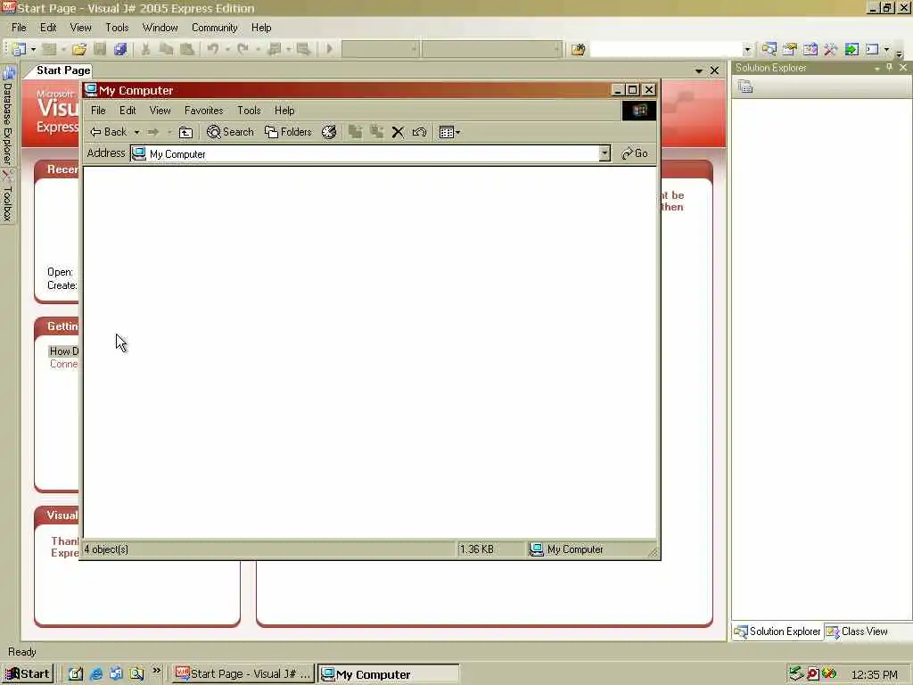Open the Views dropdown in My Computer
Screen dimensions: 913x685
click(449, 132)
